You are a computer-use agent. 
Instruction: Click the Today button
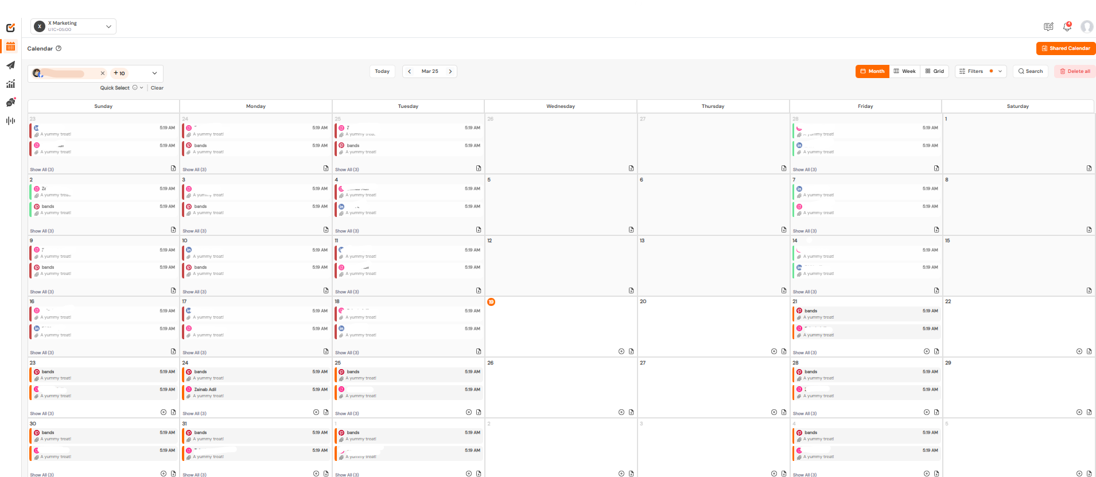click(382, 72)
